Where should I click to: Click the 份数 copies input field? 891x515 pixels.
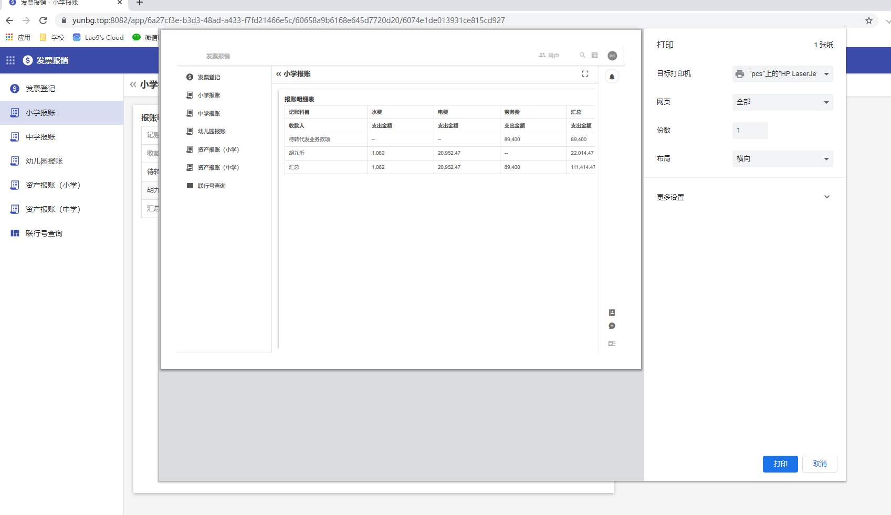[750, 131]
